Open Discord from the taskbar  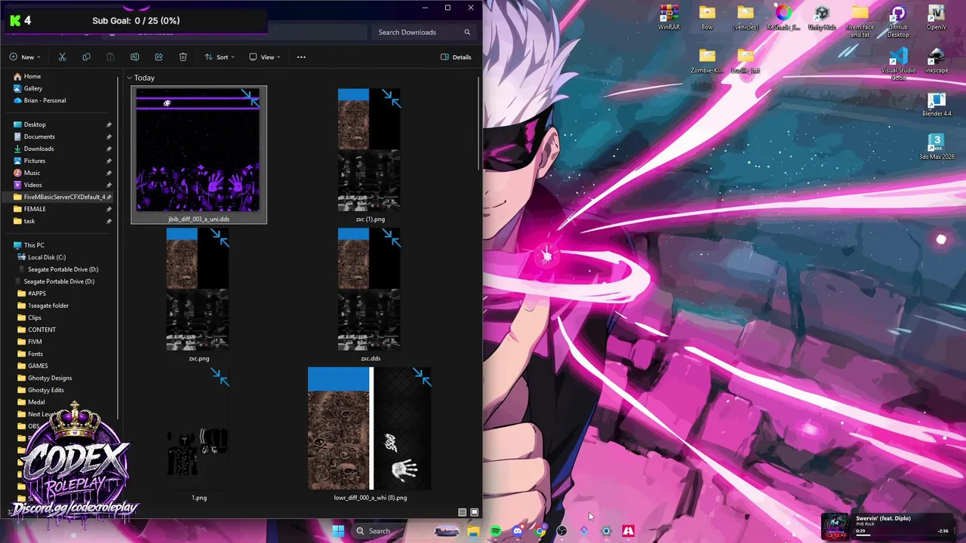(x=518, y=531)
